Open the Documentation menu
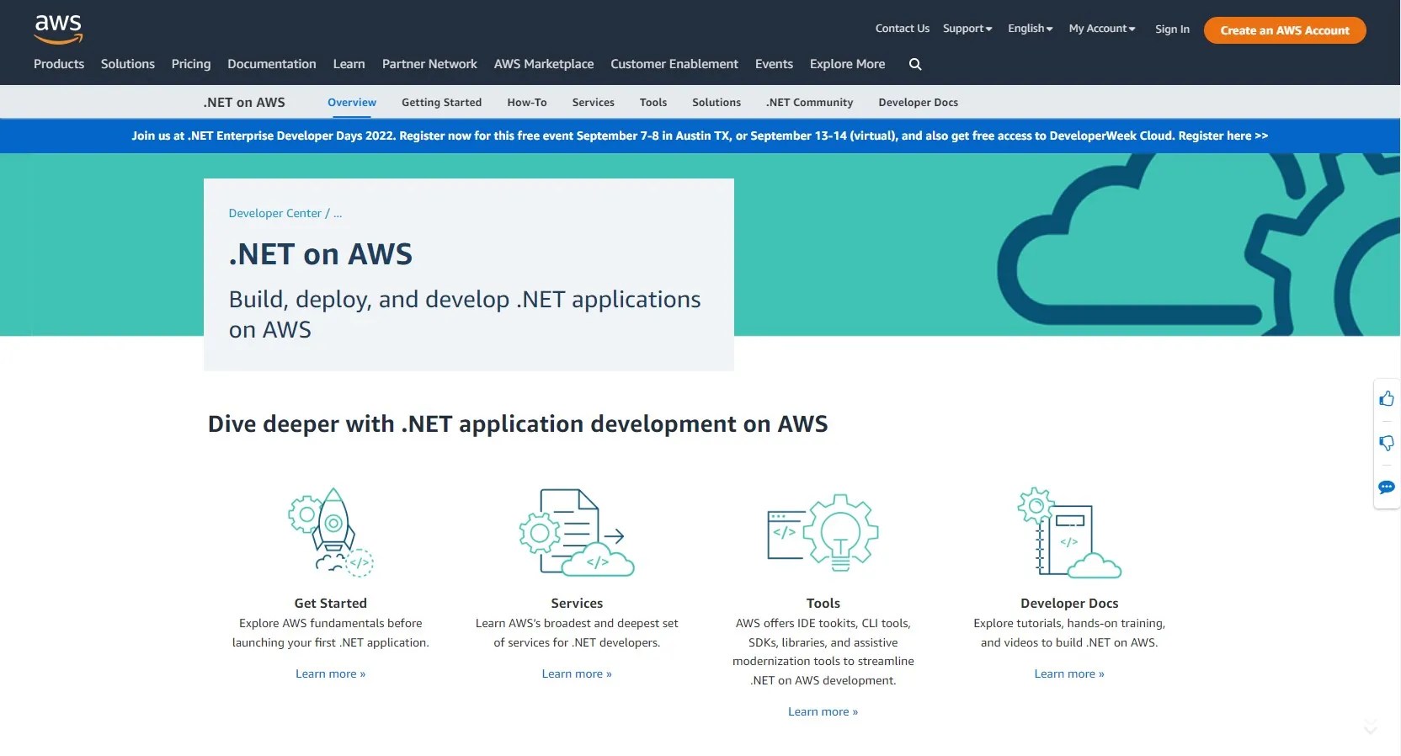This screenshot has width=1401, height=756. (x=272, y=64)
